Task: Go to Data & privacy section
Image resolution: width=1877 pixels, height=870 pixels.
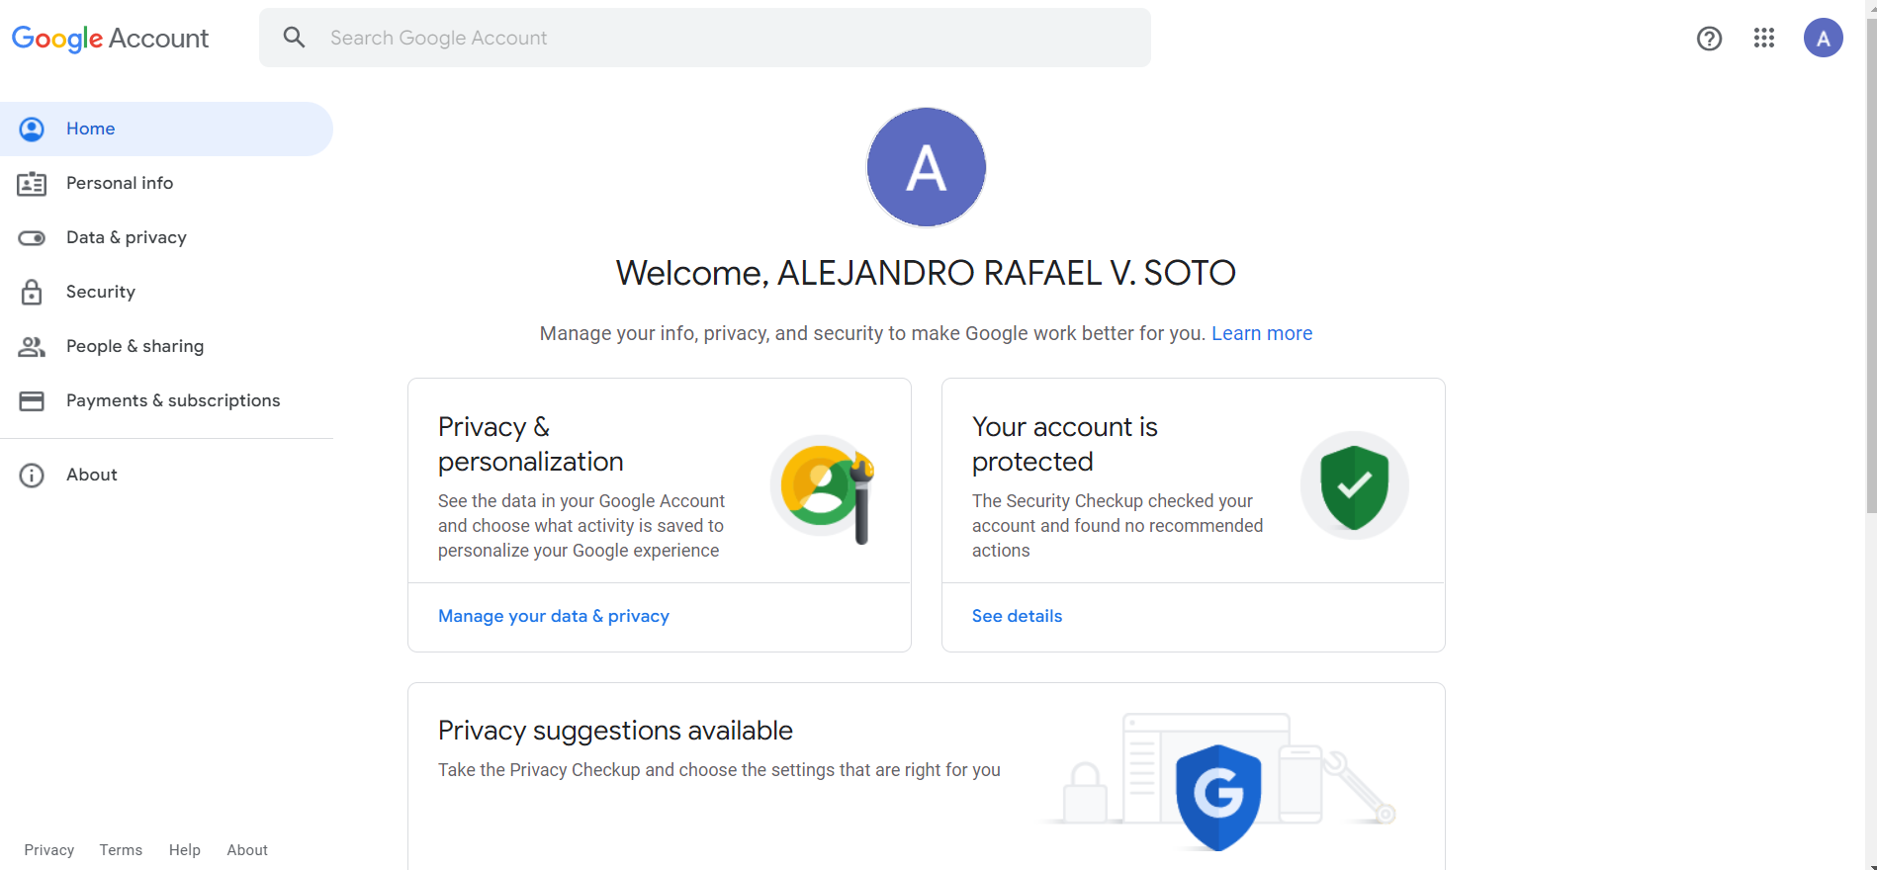Action: (x=126, y=237)
